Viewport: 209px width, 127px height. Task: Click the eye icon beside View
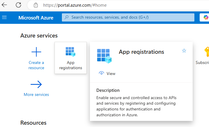(102, 74)
